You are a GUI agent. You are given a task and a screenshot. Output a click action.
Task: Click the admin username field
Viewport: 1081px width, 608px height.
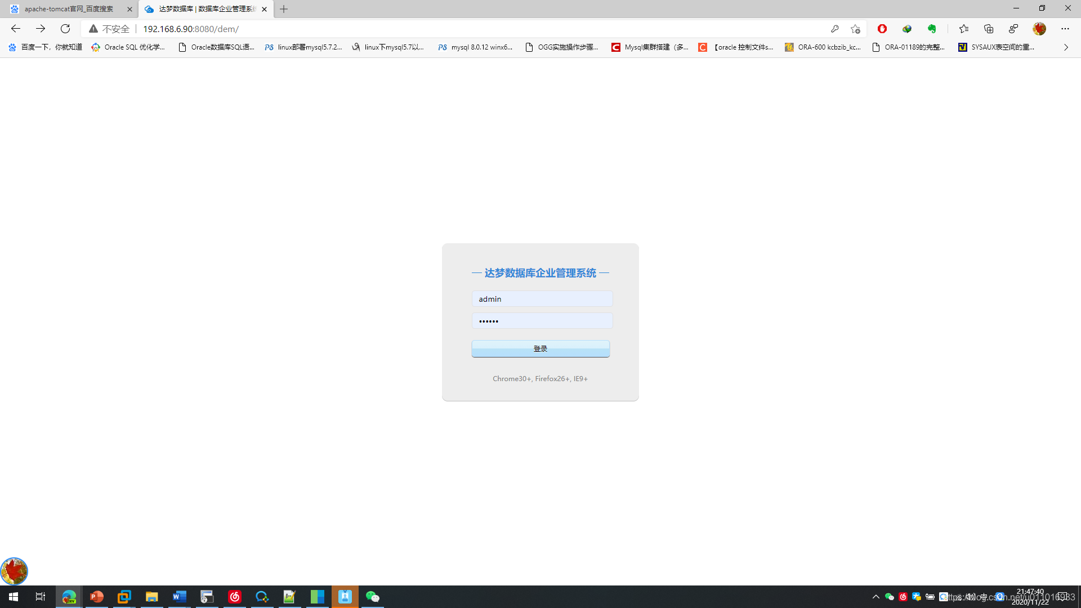point(542,299)
